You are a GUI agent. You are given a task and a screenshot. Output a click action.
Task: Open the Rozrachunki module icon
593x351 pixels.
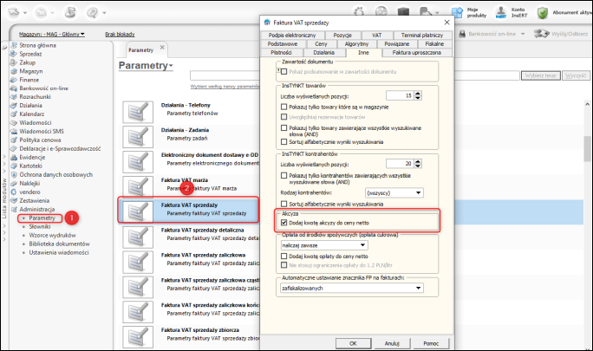click(14, 97)
